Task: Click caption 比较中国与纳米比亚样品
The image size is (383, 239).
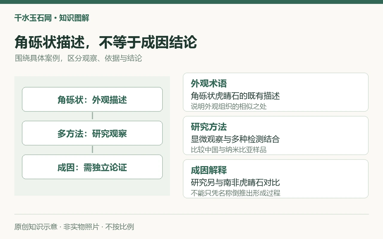Action: [229, 149]
